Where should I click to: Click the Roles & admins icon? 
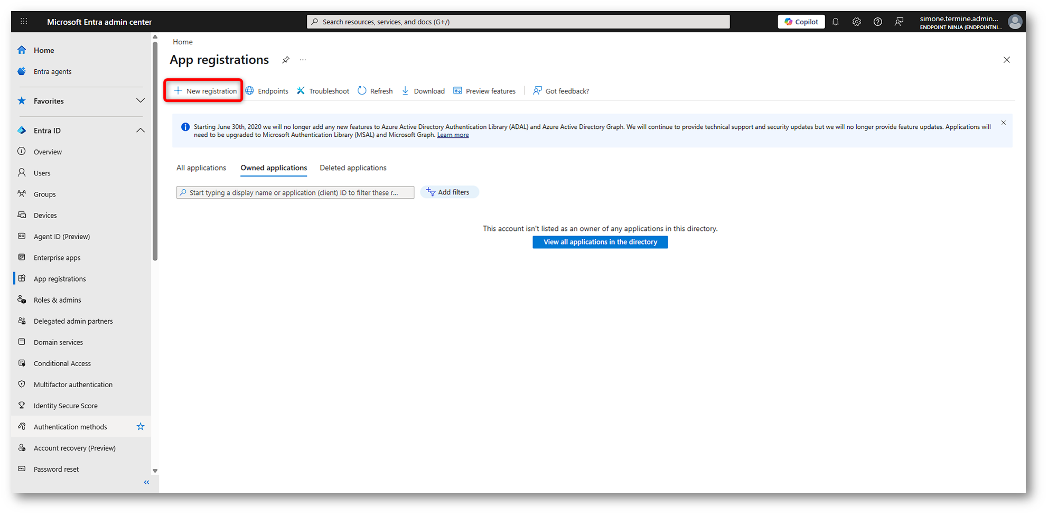point(22,299)
